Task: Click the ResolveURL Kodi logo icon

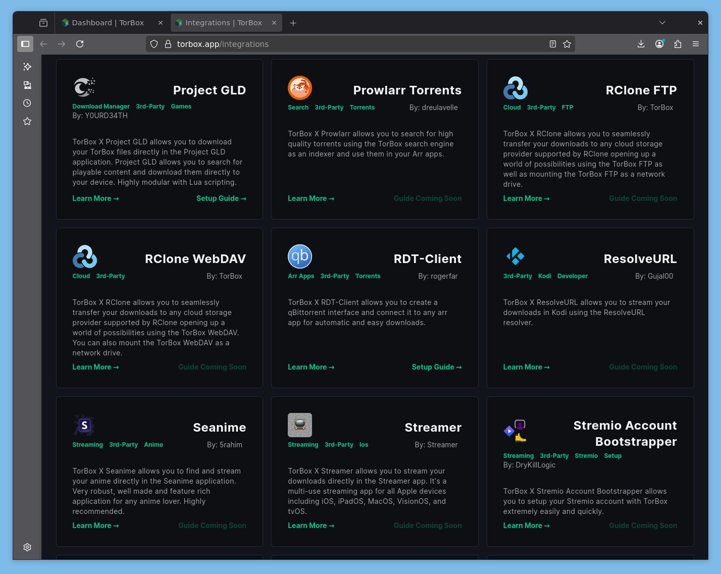Action: click(515, 256)
